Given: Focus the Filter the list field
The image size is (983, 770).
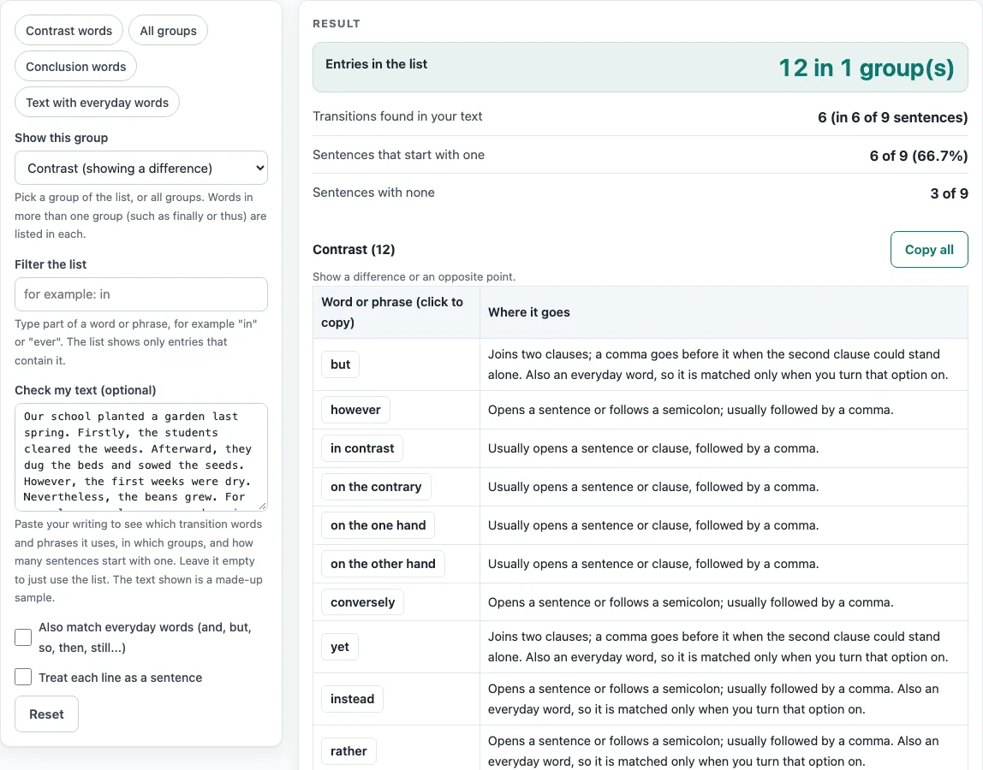Looking at the screenshot, I should pyautogui.click(x=141, y=294).
